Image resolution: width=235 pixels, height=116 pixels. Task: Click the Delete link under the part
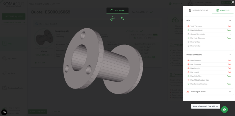click(40, 63)
